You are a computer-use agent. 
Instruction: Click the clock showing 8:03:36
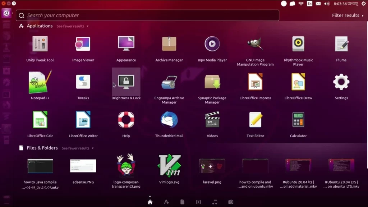point(346,4)
